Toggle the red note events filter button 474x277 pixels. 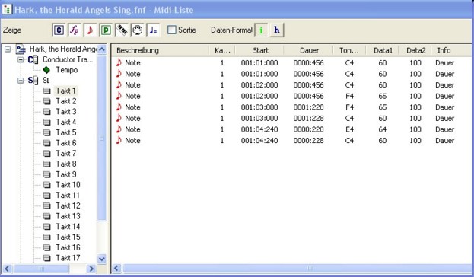click(90, 30)
